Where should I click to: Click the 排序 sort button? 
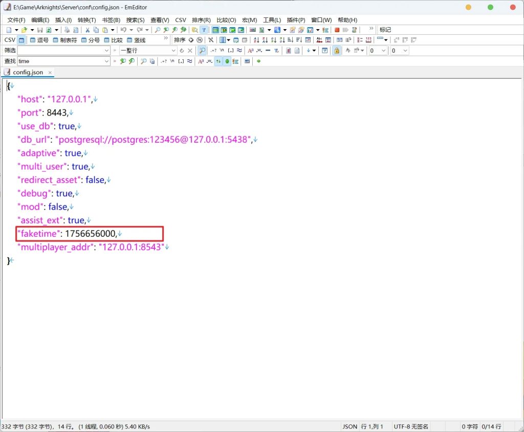180,40
